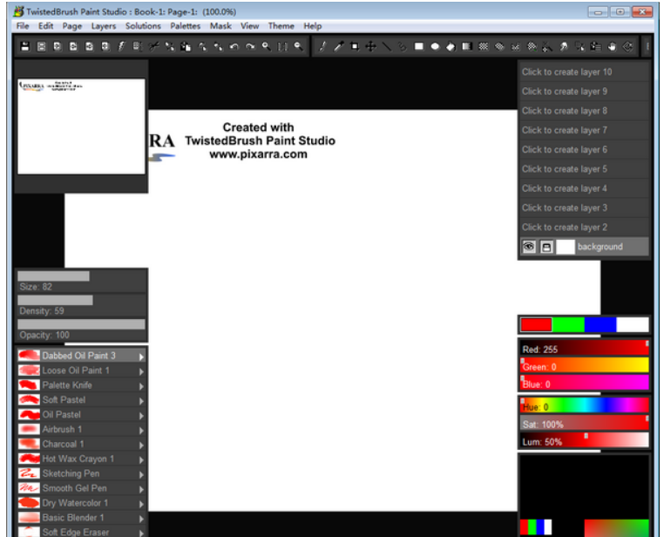Open the Palettes menu
Viewport: 664px width, 537px height.
(x=185, y=26)
